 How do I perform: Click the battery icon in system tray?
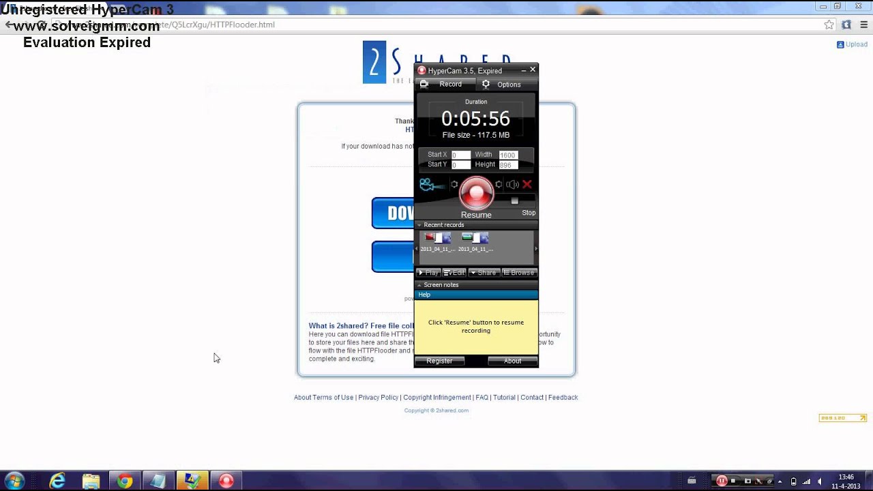793,481
